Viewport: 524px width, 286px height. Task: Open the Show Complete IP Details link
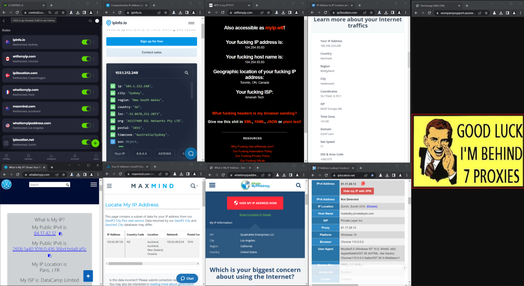255,215
